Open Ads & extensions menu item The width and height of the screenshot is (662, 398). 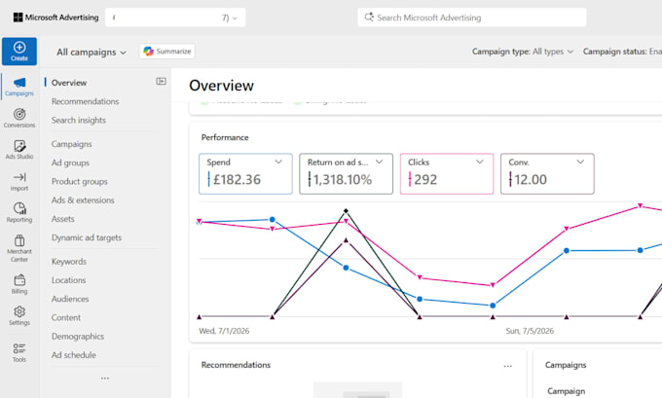tap(83, 200)
